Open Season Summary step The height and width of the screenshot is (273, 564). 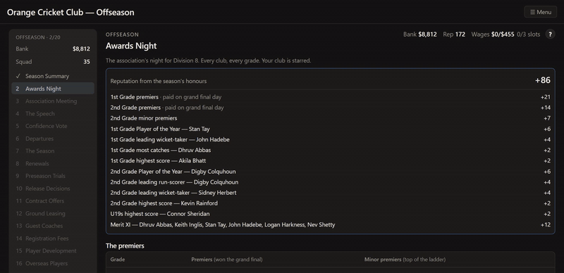coord(53,76)
